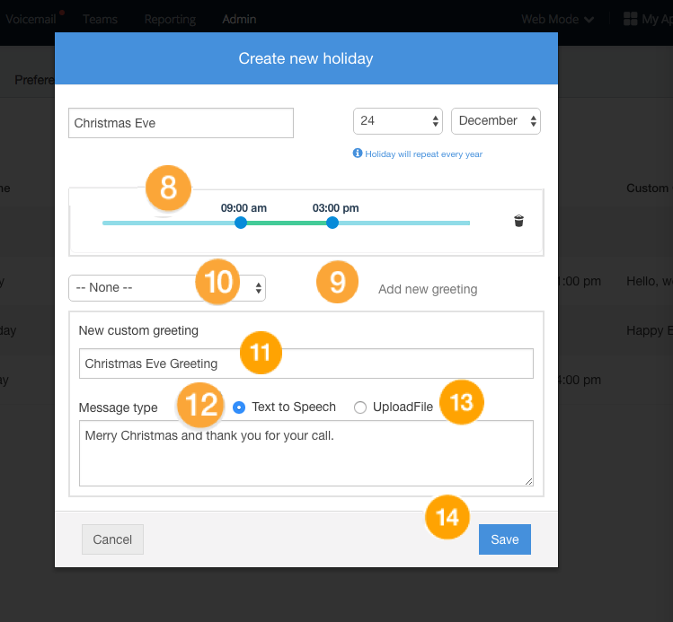Viewport: 673px width, 622px height.
Task: Click the green selected time range bar
Action: pyautogui.click(x=287, y=223)
